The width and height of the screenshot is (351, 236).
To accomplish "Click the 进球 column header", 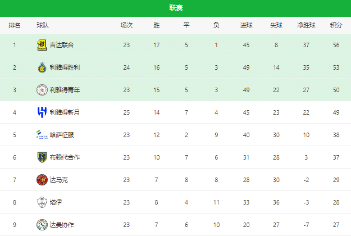I will tap(246, 25).
